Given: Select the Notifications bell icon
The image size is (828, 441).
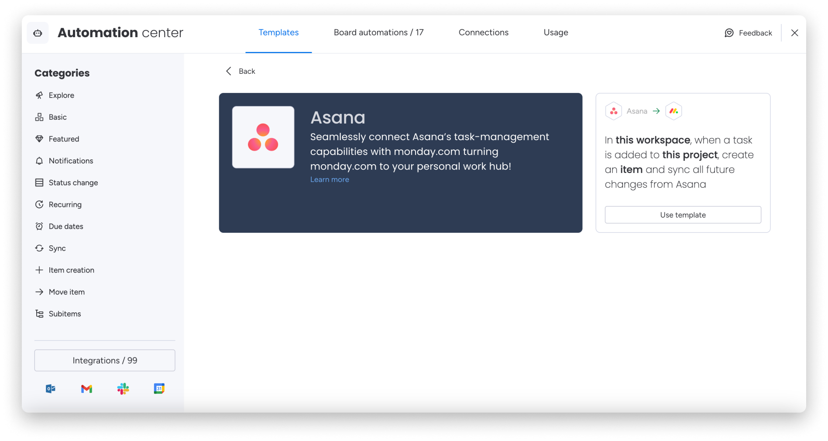Looking at the screenshot, I should click(x=39, y=161).
